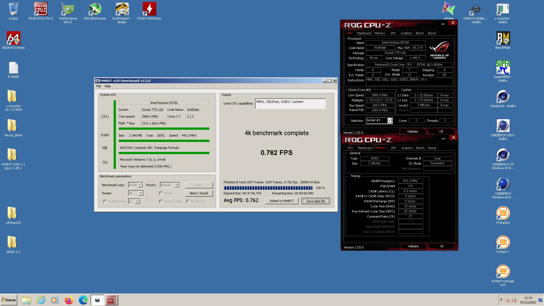Open AIDA64 Extreme desktop shortcut

(x=13, y=41)
